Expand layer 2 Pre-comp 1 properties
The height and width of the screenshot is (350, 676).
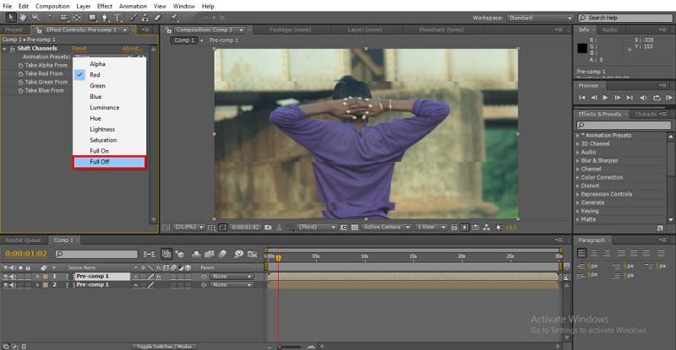point(37,285)
